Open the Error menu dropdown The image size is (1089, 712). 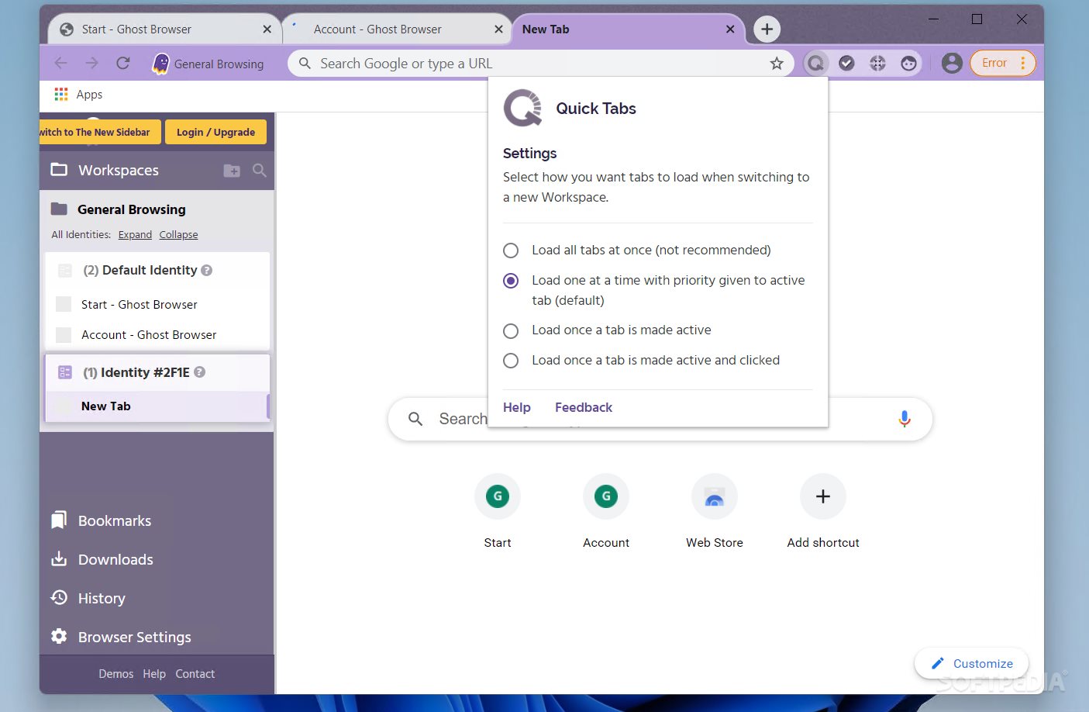(1004, 64)
